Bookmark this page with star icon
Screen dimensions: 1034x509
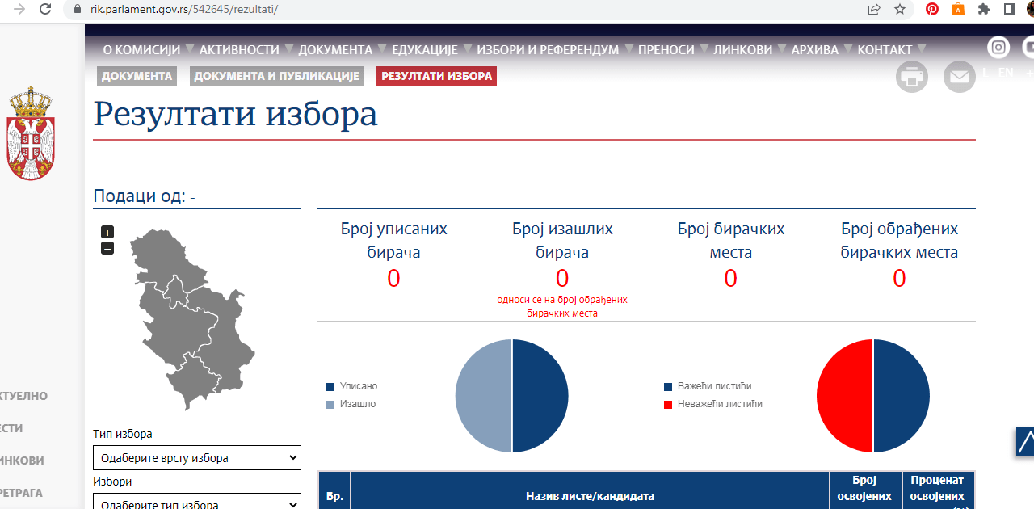pos(900,10)
